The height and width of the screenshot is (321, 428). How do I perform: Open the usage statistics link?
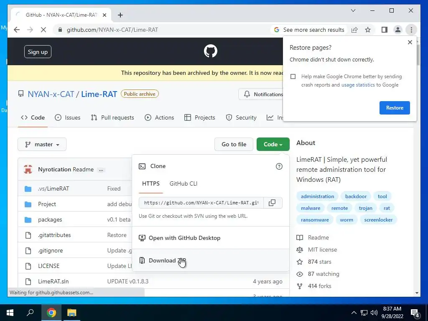[358, 85]
